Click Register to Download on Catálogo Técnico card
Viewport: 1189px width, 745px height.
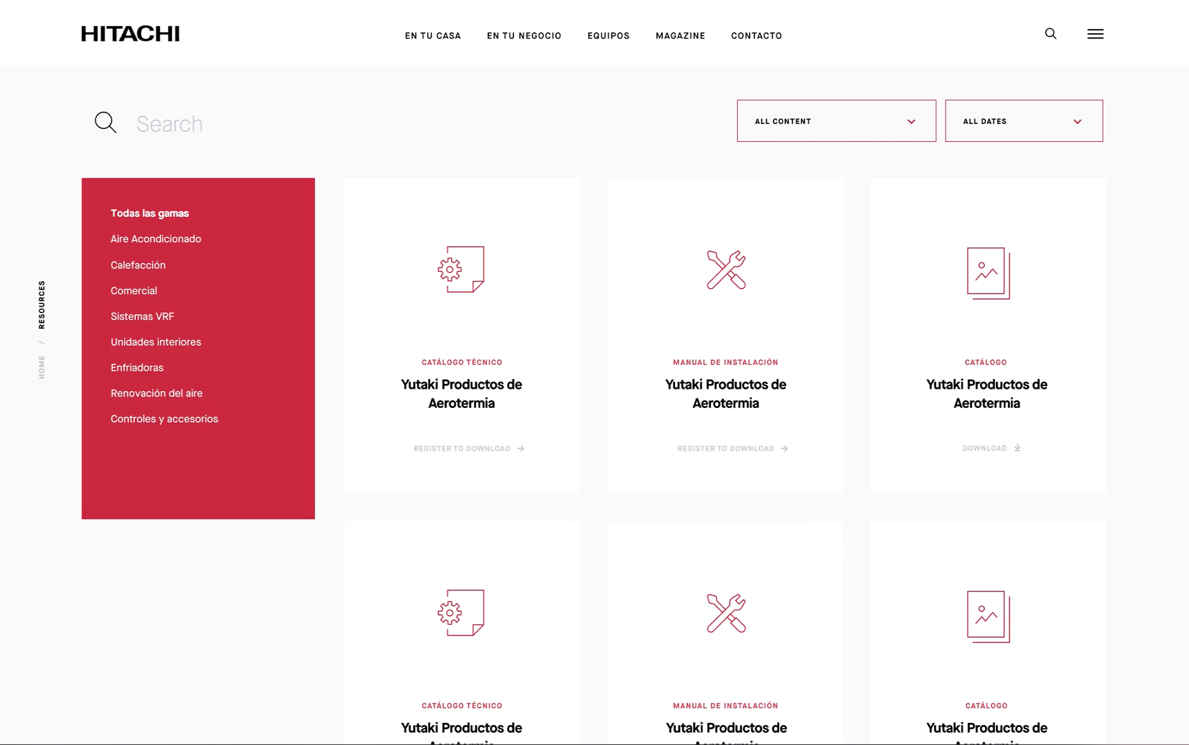(x=468, y=449)
